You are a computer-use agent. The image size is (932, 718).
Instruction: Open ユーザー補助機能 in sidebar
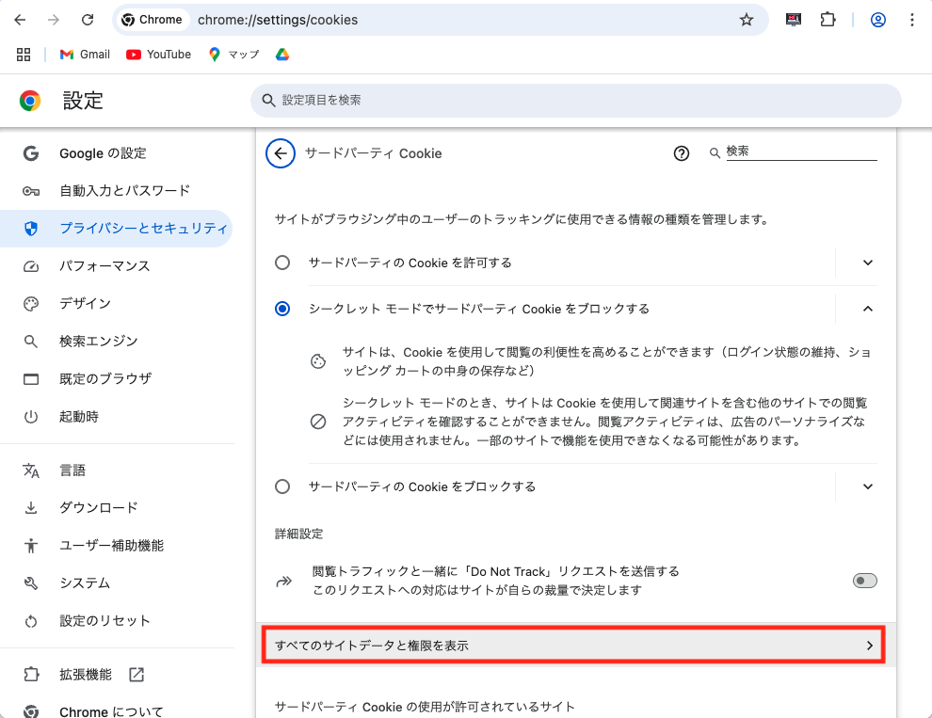click(117, 546)
